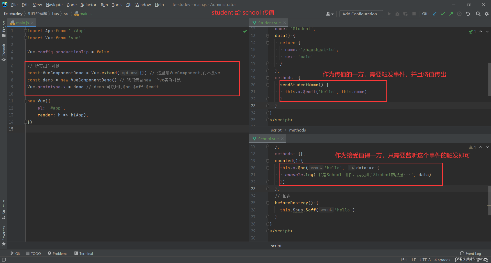Screen dimensions: 491x263
Task: Click the rollback undo icon in toolbar
Action: pyautogui.click(x=468, y=14)
